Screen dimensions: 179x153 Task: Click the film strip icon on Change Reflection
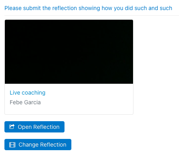pyautogui.click(x=12, y=145)
